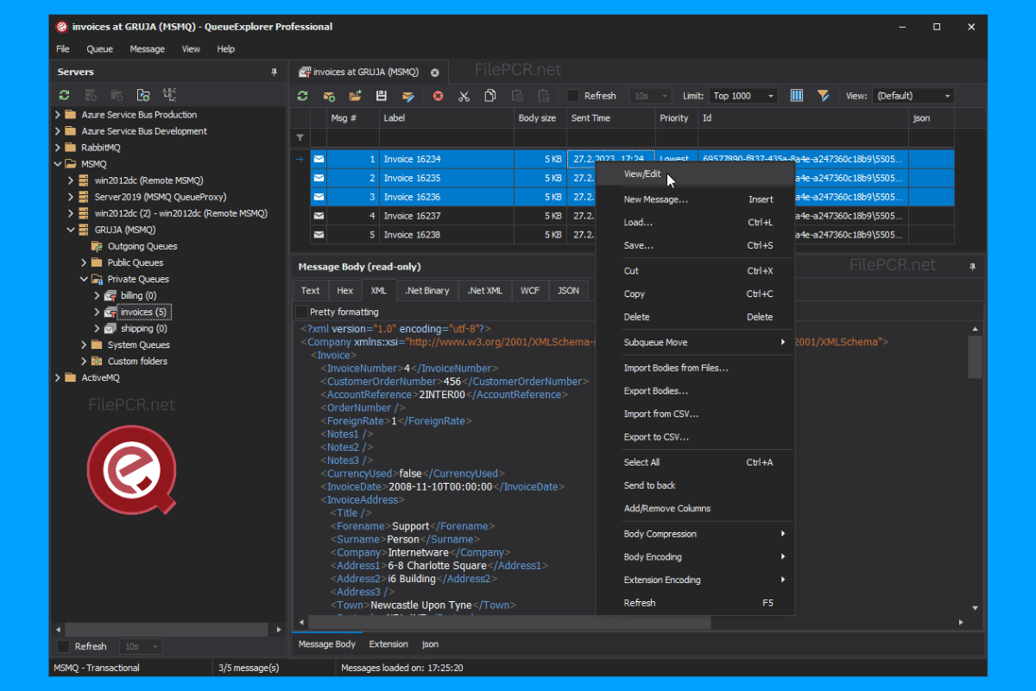Switch to the Extension bottom tab
The image size is (1036, 691).
click(x=388, y=643)
